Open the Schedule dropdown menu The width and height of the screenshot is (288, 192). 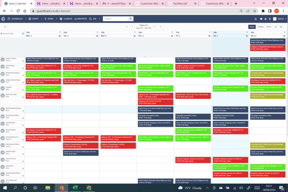pyautogui.click(x=17, y=19)
